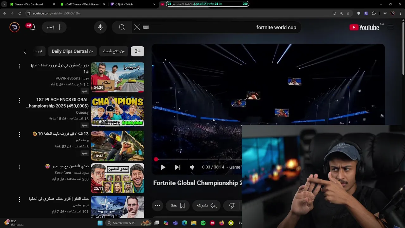The image size is (405, 228).
Task: Open the options menu for the 'حلف الناتو' video
Action: (x=19, y=199)
